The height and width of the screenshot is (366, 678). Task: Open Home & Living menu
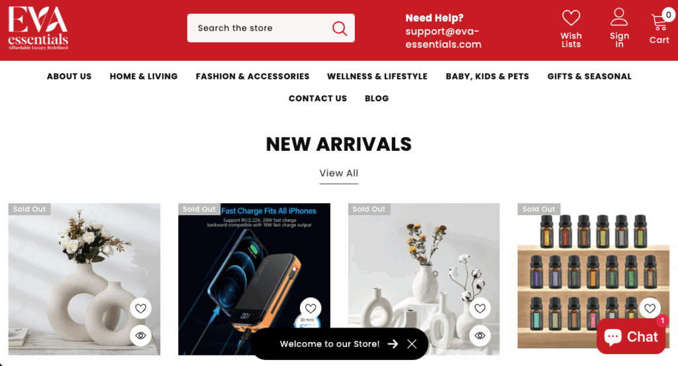pyautogui.click(x=144, y=77)
